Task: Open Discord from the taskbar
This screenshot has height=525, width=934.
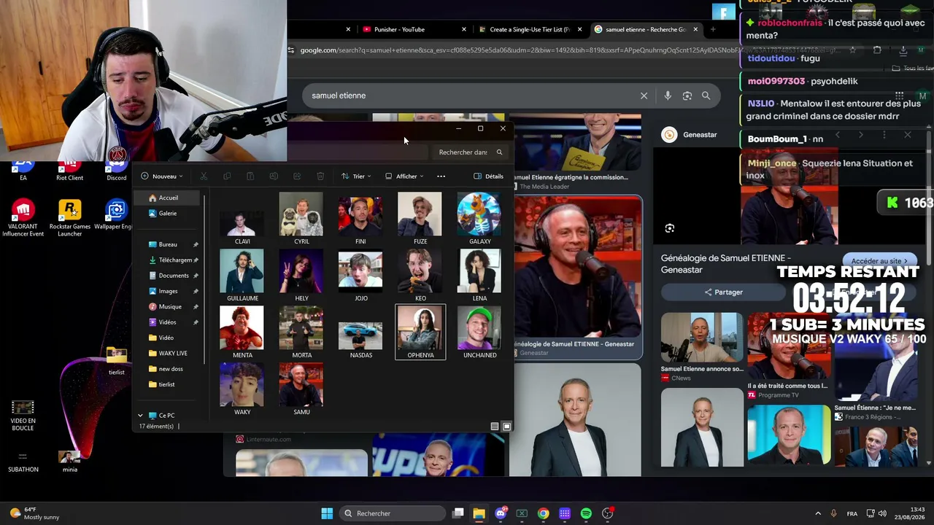Action: 501,513
